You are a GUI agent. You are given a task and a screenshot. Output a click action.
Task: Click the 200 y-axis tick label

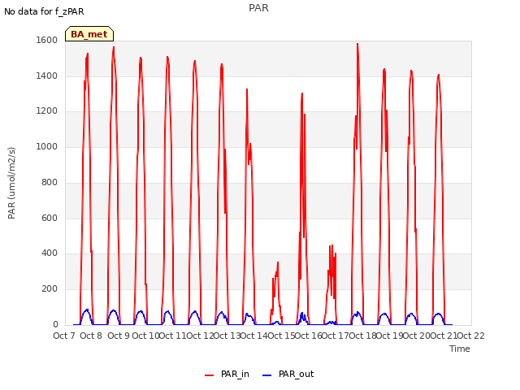tap(50, 289)
